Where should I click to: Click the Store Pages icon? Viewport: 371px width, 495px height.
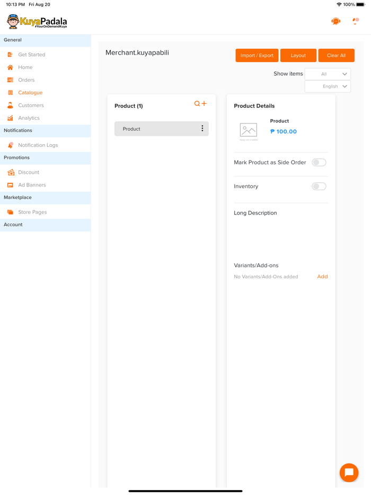10,212
